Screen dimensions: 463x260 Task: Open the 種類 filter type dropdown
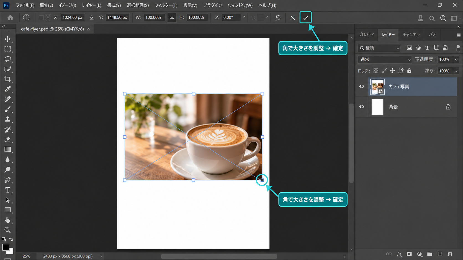click(379, 48)
